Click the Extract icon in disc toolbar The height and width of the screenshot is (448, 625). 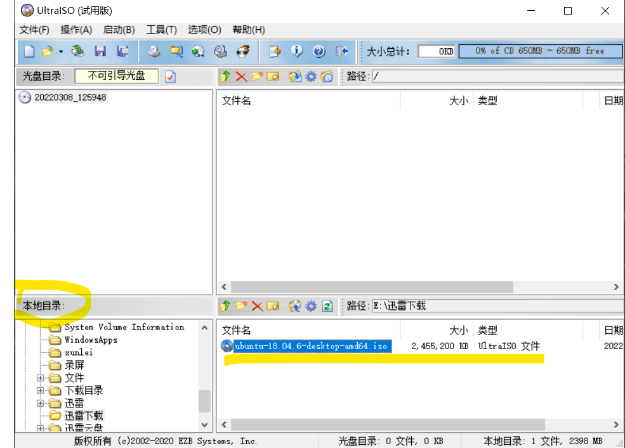295,76
